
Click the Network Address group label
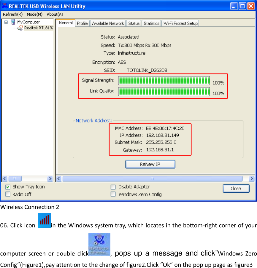(x=93, y=121)
